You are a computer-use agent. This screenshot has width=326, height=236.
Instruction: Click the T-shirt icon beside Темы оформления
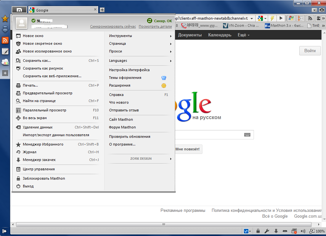163,78
